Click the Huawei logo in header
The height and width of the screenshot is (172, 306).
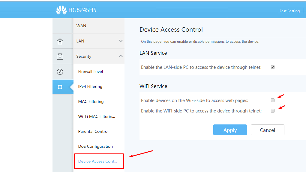(x=61, y=10)
